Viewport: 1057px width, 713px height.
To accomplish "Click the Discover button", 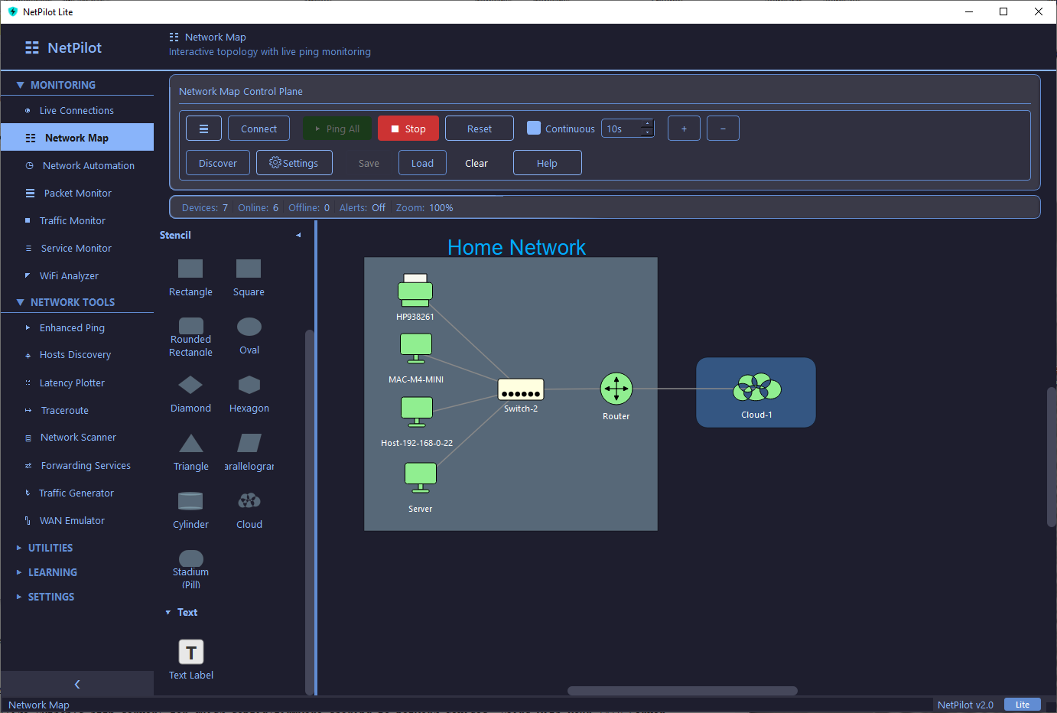I will click(217, 162).
